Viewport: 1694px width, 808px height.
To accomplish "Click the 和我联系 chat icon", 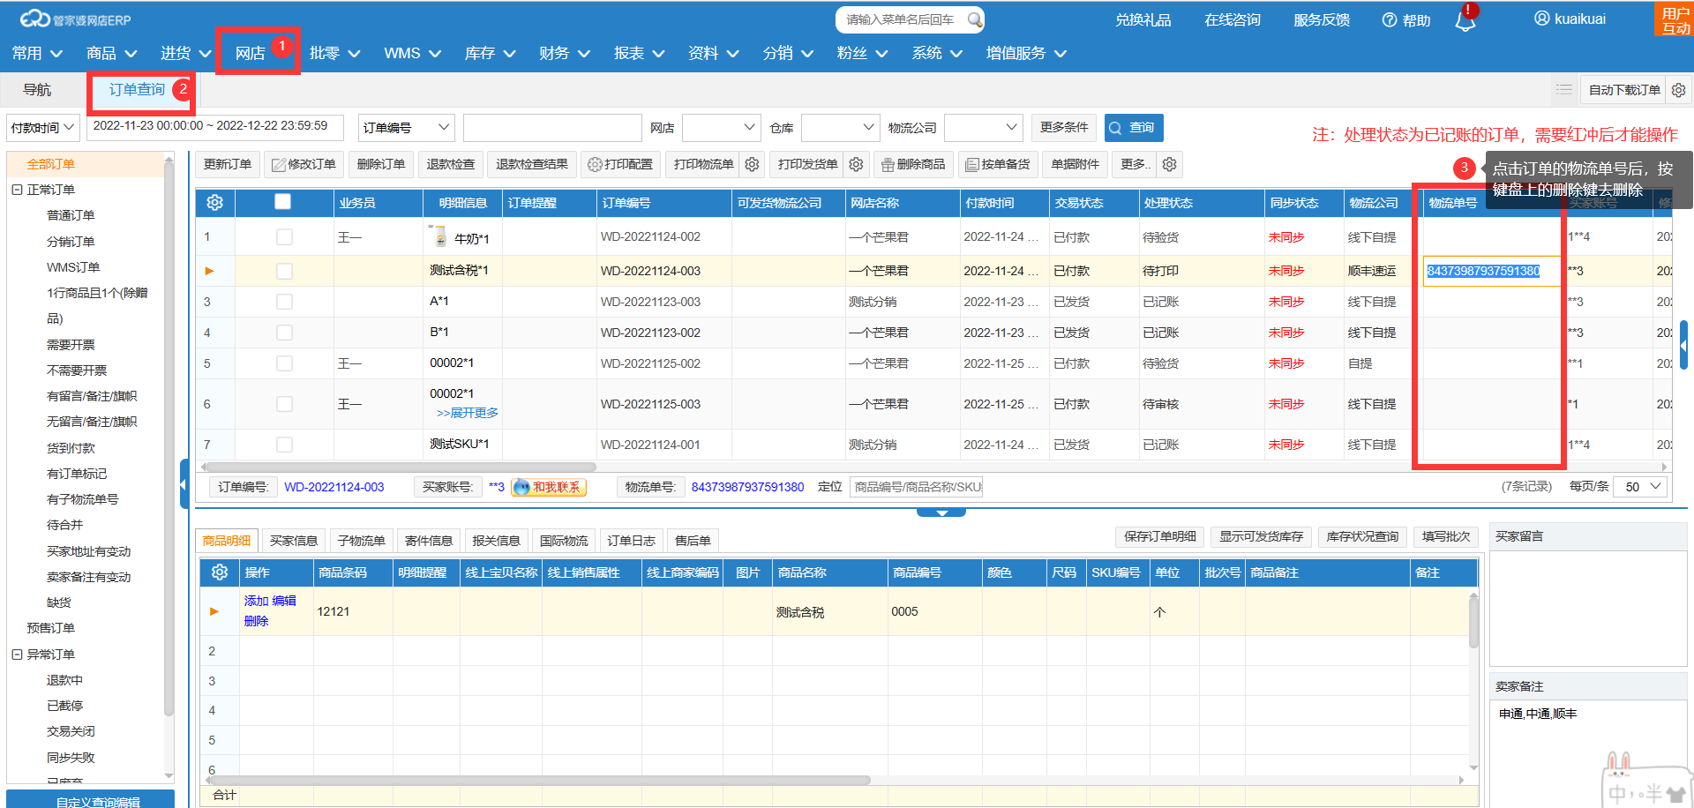I will [548, 487].
